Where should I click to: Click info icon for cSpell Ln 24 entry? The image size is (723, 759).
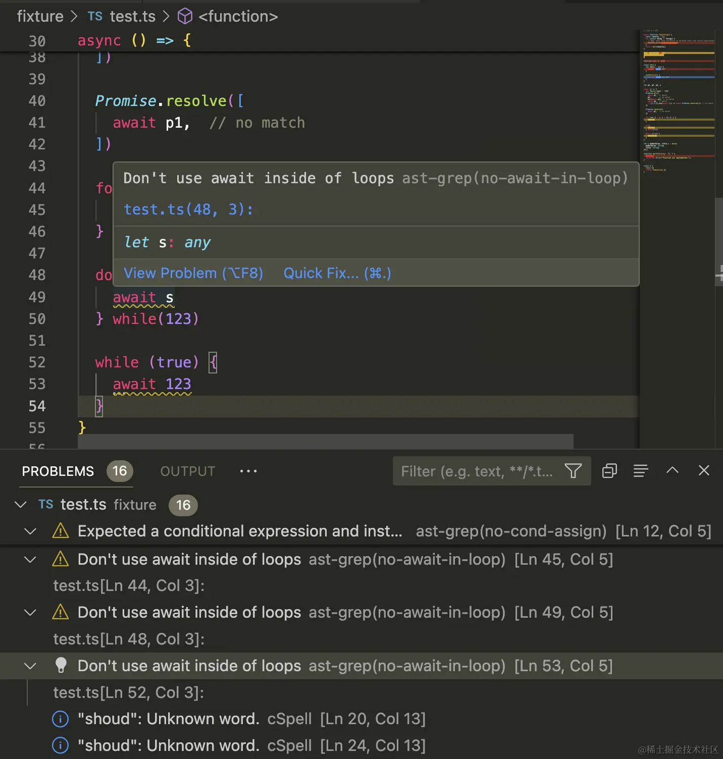61,745
